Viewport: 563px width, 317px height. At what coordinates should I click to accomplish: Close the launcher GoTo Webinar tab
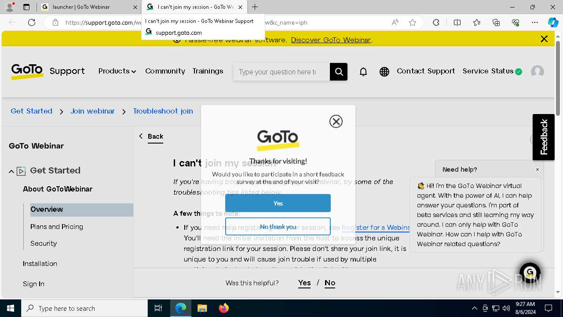tap(135, 7)
